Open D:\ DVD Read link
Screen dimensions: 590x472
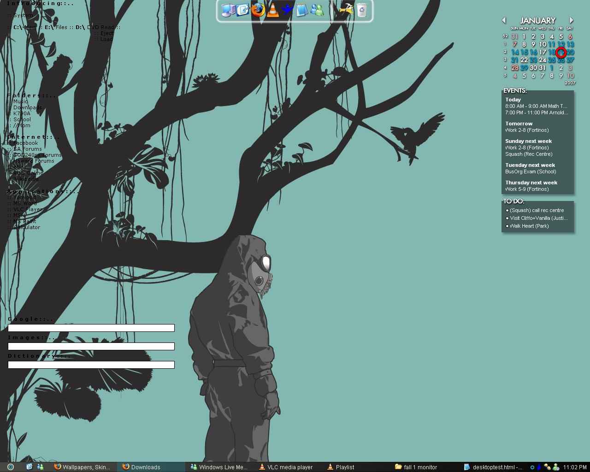95,27
